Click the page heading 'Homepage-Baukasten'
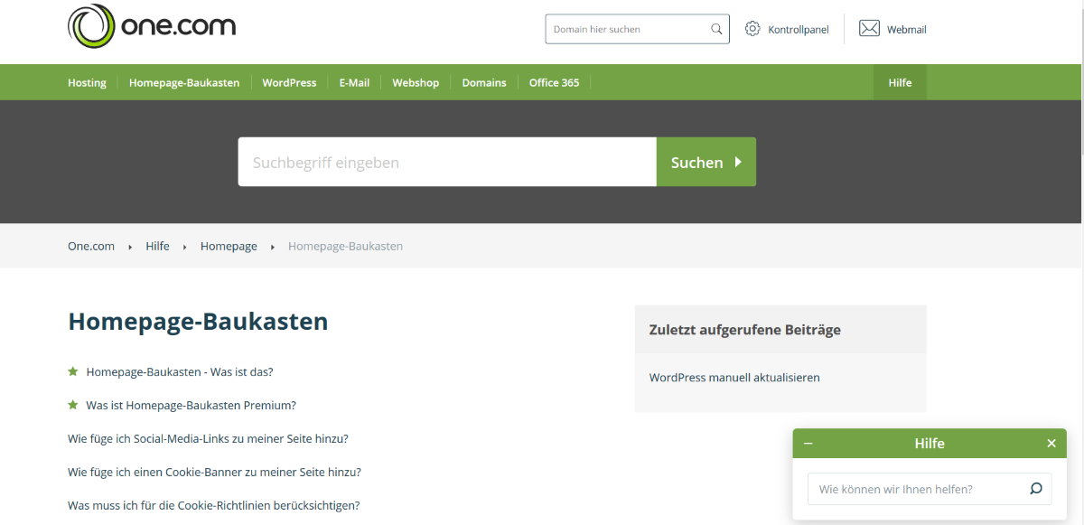The width and height of the screenshot is (1084, 525). click(198, 322)
